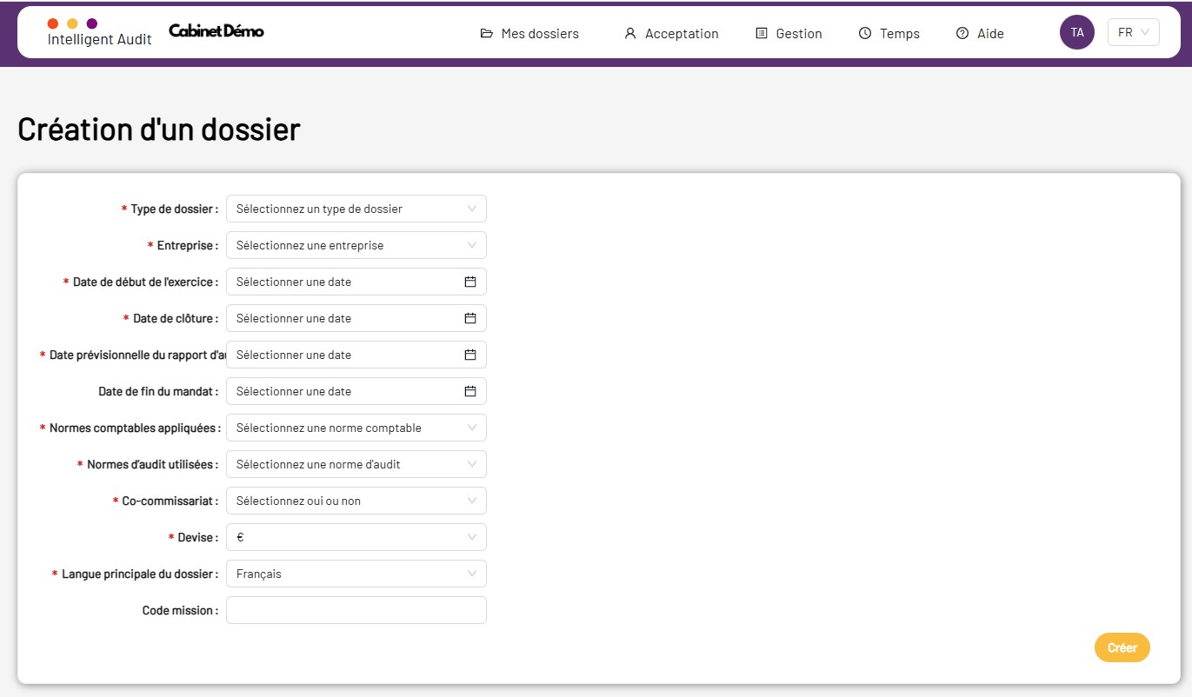1192x697 pixels.
Task: Click the Code mission input field
Action: (x=356, y=610)
